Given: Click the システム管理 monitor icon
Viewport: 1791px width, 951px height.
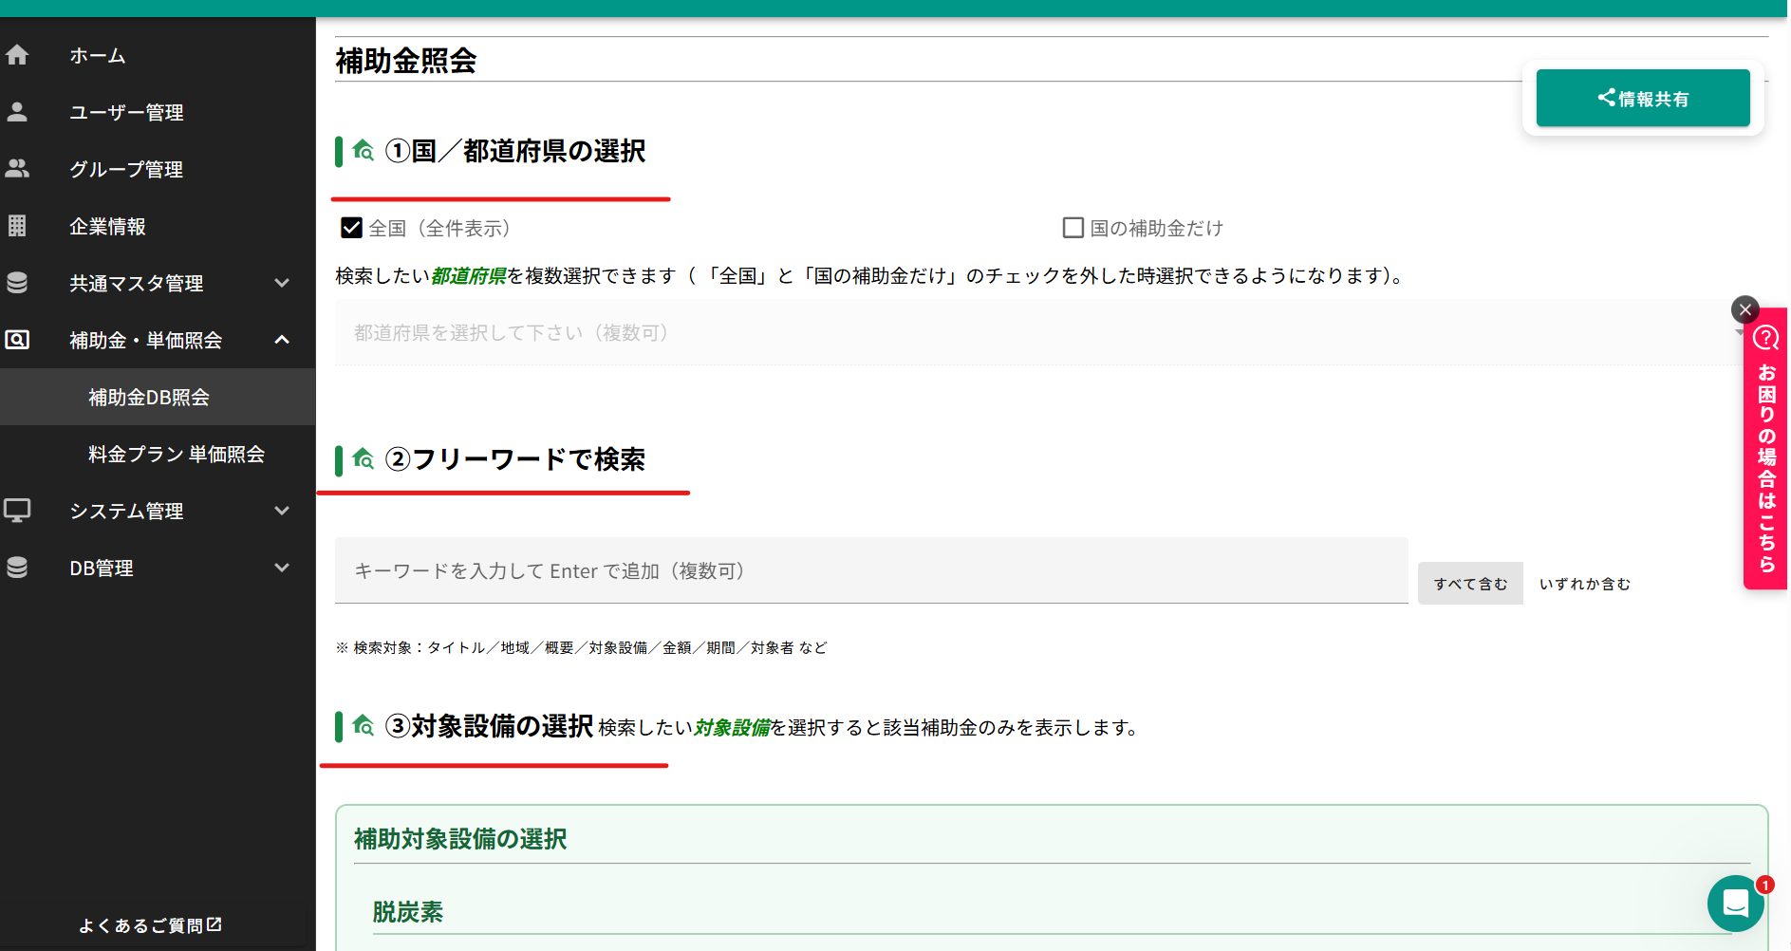Looking at the screenshot, I should [17, 511].
